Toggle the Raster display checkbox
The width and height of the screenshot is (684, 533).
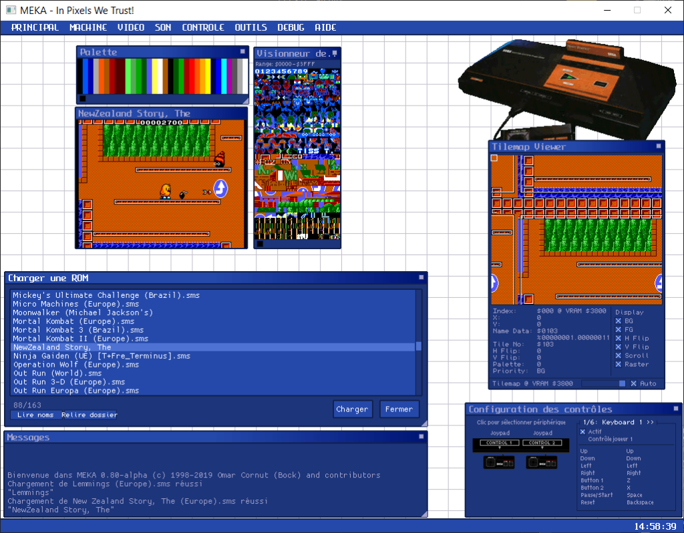(x=618, y=365)
